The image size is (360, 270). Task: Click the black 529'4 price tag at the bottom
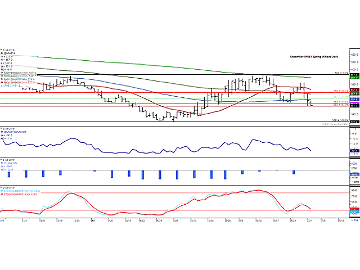[x=354, y=122]
